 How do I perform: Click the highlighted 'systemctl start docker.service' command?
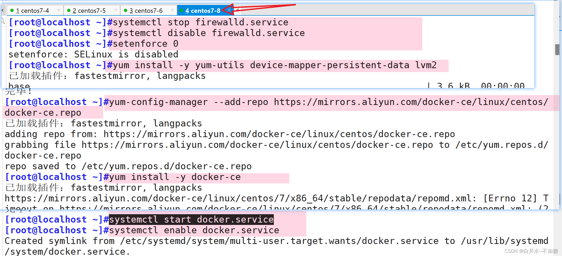191,219
